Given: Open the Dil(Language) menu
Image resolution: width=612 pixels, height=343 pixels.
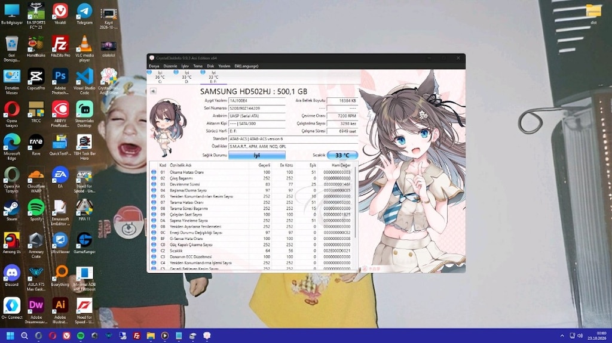Looking at the screenshot, I should tap(246, 66).
